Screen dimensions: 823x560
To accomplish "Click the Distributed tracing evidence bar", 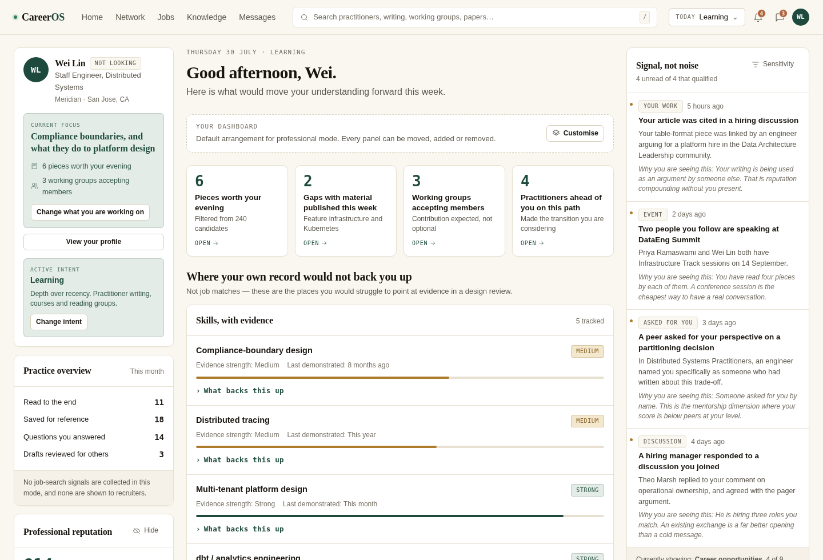I will (400, 447).
